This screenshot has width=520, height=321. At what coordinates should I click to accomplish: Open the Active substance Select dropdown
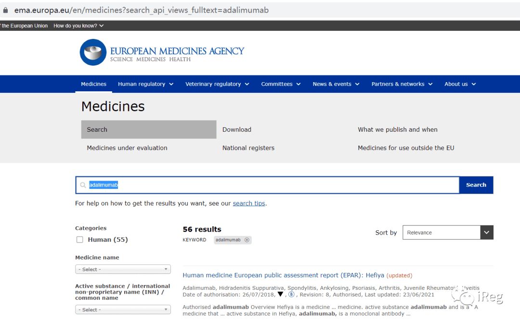click(x=123, y=310)
